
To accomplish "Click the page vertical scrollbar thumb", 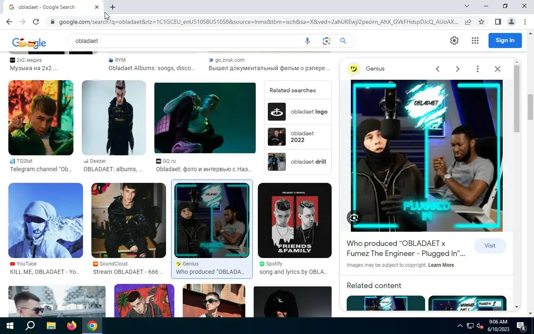I will [x=531, y=107].
